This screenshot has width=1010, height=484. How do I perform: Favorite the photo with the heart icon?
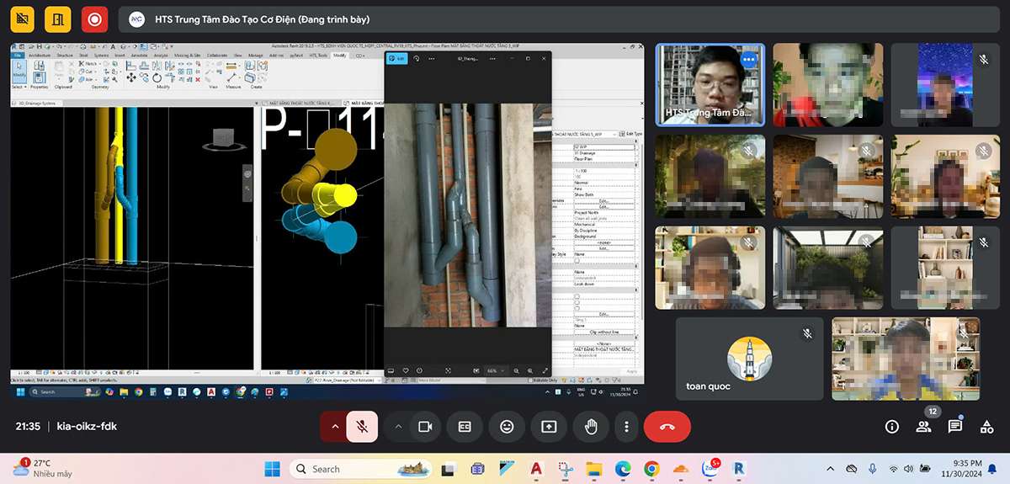pos(406,370)
